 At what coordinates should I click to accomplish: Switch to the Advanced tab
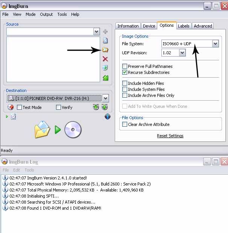(x=203, y=26)
